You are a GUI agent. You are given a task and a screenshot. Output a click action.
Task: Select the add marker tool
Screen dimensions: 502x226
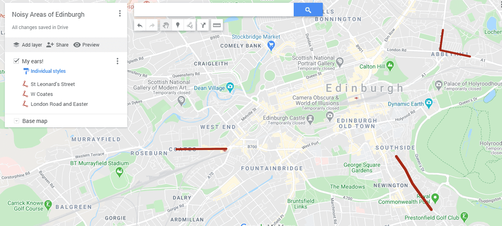(x=178, y=25)
